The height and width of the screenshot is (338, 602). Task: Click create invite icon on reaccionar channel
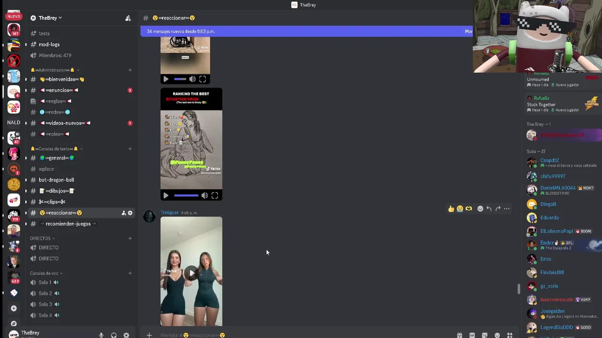(124, 213)
